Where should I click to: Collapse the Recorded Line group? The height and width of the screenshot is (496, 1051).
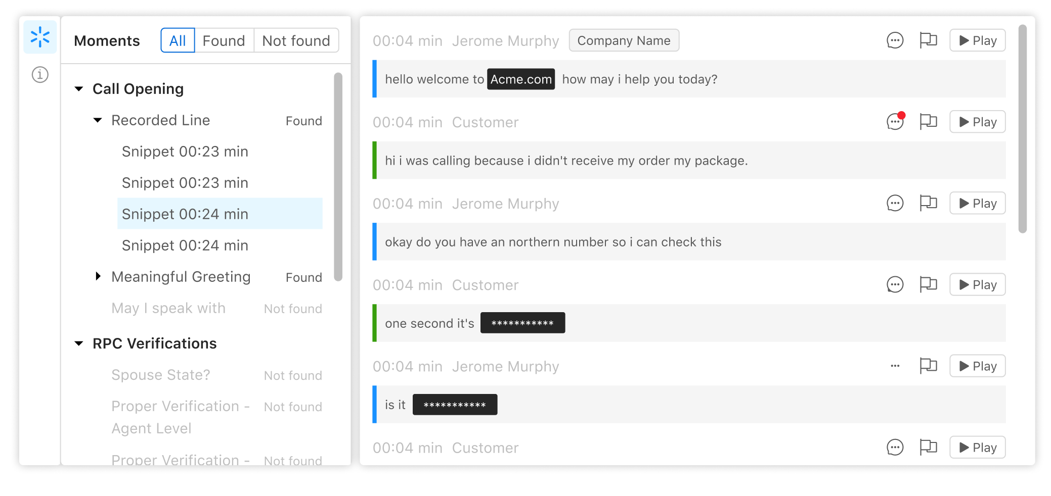98,120
